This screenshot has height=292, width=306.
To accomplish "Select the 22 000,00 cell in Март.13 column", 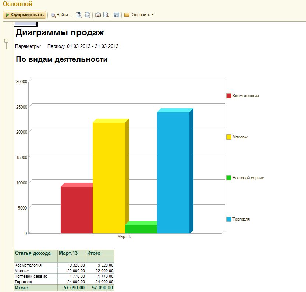I will pyautogui.click(x=72, y=271).
